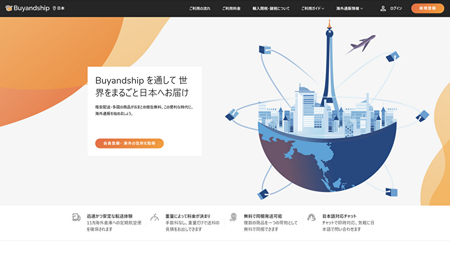The width and height of the screenshot is (450, 255).
Task: Click the hero subtitle starting 格安配送
Action: 145,110
